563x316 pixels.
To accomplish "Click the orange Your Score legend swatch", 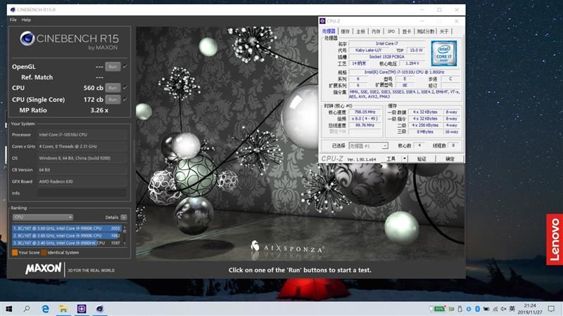I will pos(15,253).
